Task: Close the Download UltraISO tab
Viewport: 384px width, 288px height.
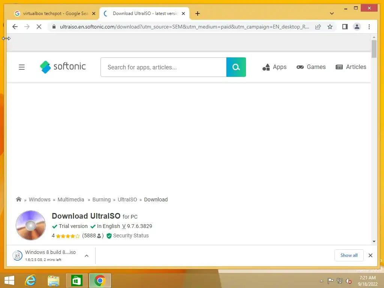Action: pos(183,13)
